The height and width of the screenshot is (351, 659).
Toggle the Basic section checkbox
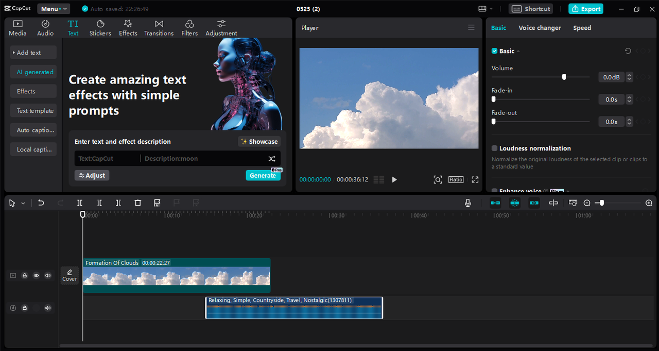[494, 51]
